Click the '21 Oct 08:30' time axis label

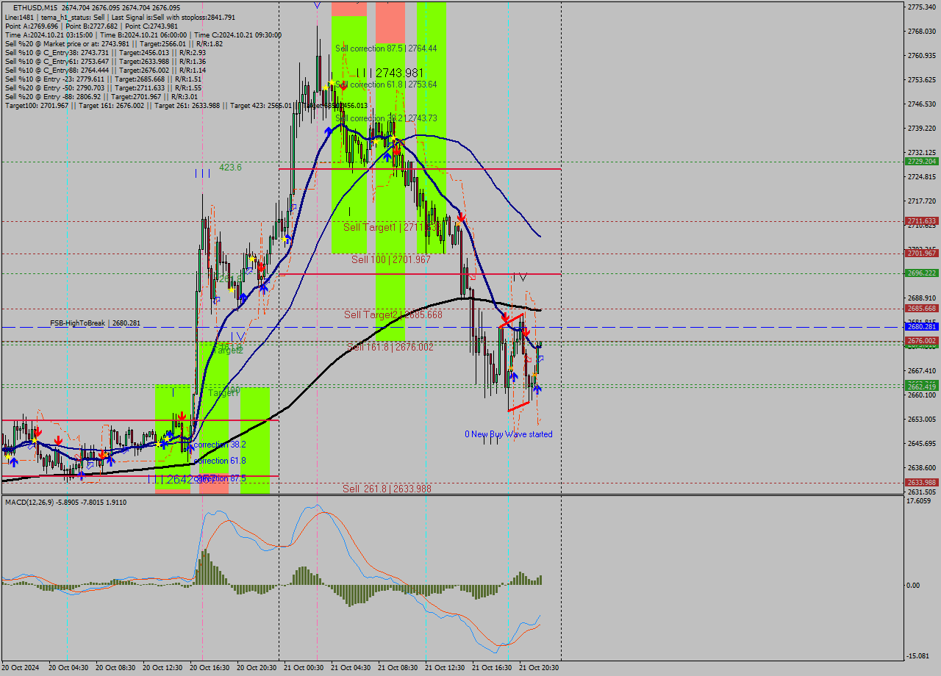click(398, 668)
